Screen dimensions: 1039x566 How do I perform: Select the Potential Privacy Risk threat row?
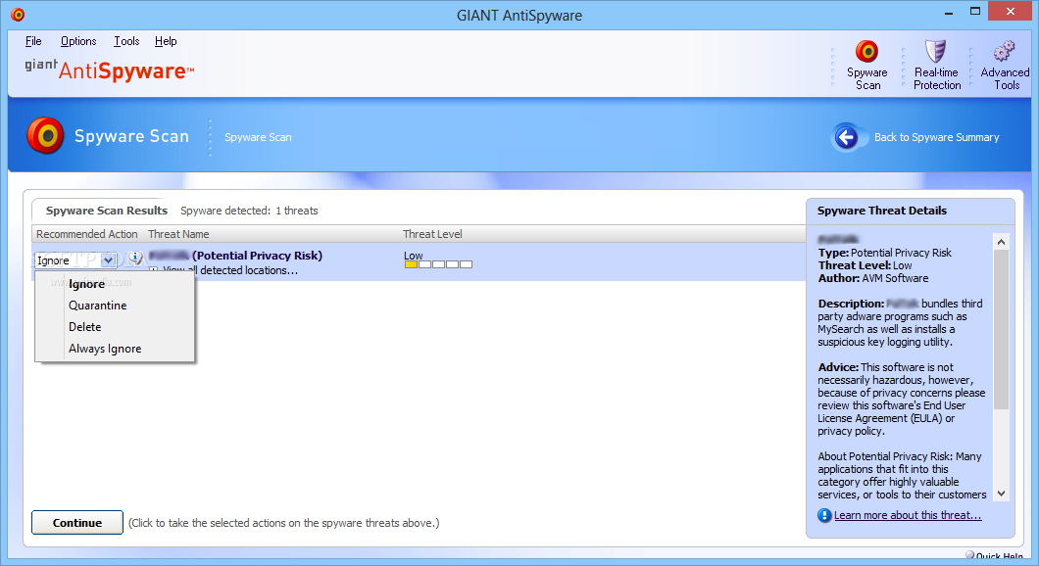[x=419, y=261]
